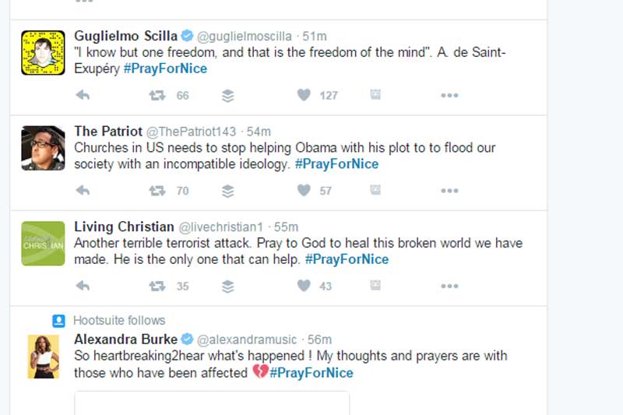Image resolution: width=623 pixels, height=415 pixels.
Task: Reply to Guglielmo Scilla's tweet
Action: 83,95
